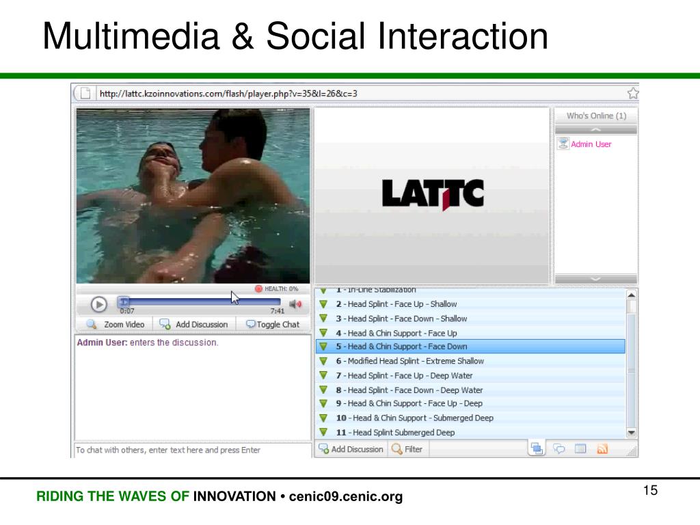Click chapter list scrollbar up arrow
This screenshot has height=525, width=700.
pos(631,295)
